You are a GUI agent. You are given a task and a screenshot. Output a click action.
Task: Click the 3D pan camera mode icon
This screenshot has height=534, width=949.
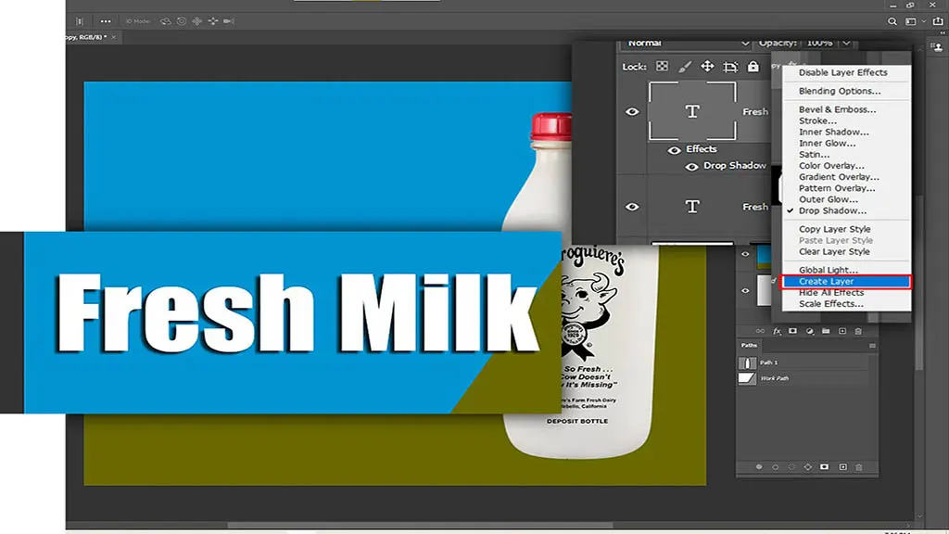click(197, 21)
